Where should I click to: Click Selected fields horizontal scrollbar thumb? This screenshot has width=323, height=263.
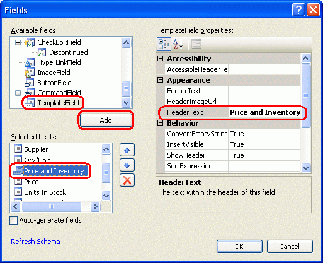52,207
